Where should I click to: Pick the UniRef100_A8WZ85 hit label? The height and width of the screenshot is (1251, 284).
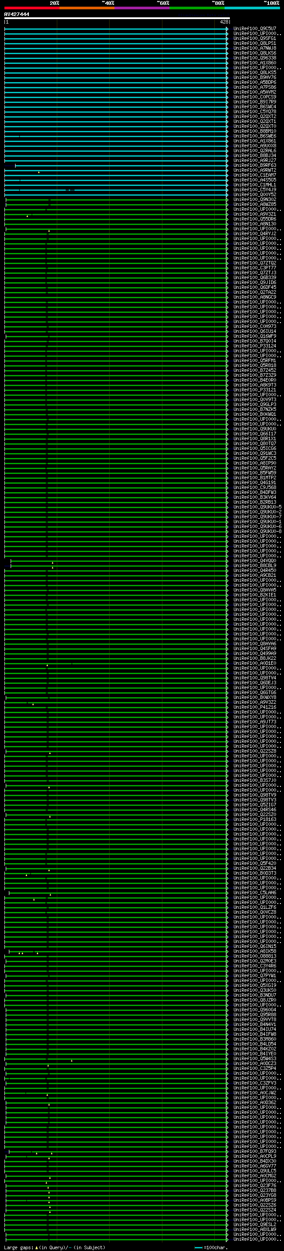pyautogui.click(x=254, y=205)
